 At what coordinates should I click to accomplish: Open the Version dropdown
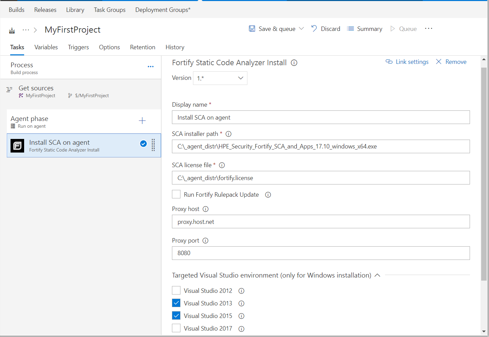pos(220,78)
